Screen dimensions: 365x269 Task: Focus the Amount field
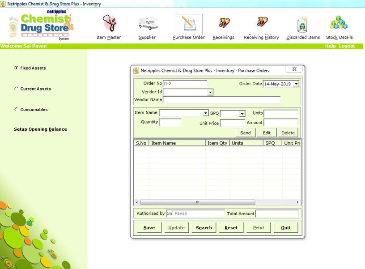pyautogui.click(x=281, y=123)
